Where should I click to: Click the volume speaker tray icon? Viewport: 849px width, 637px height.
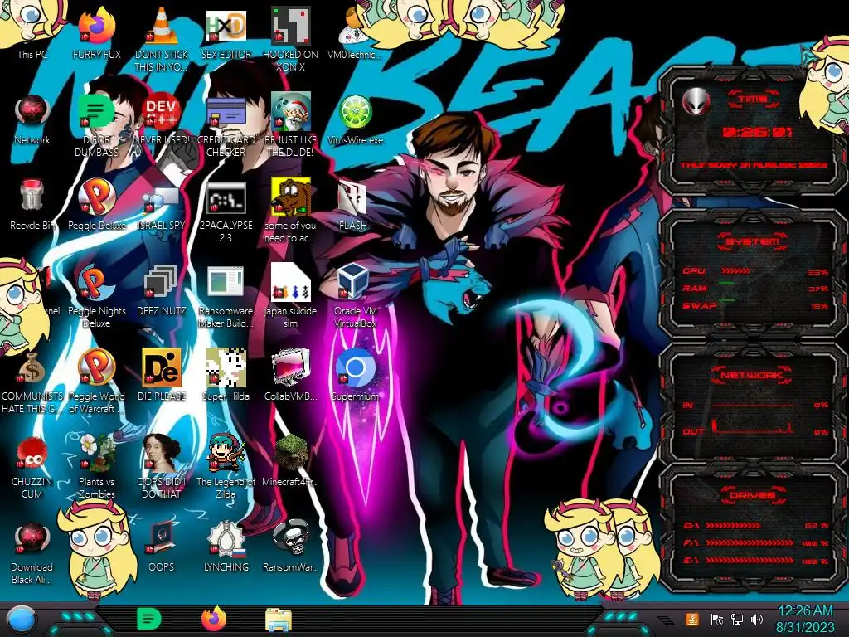757,619
